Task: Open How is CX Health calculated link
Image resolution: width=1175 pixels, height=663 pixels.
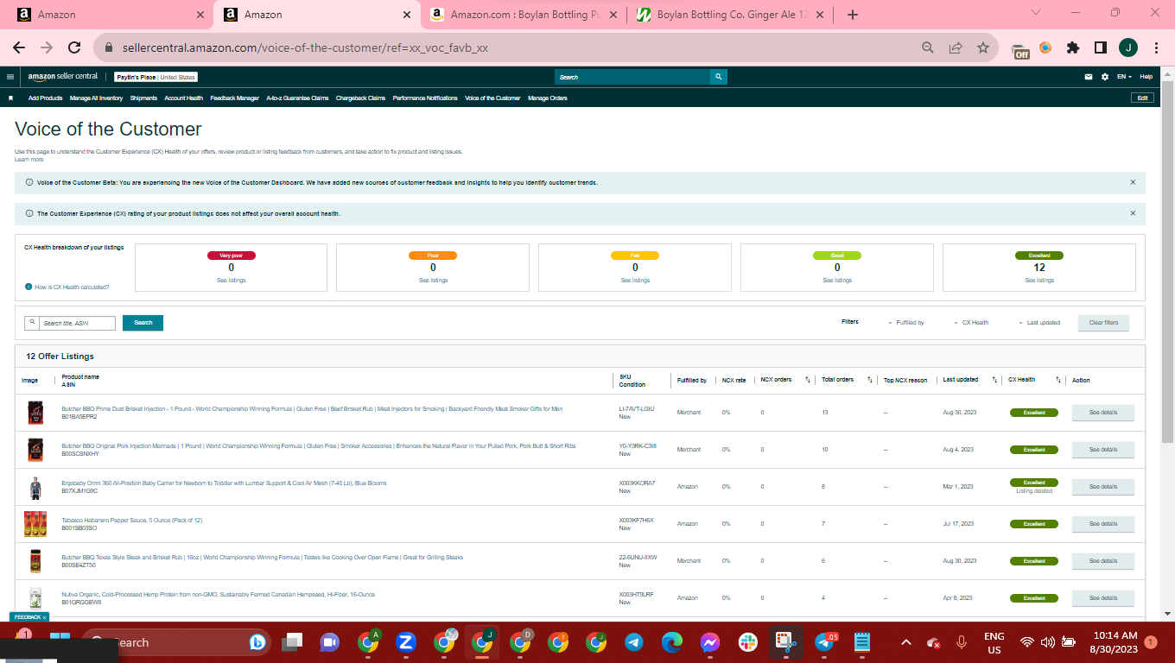Action: point(72,287)
